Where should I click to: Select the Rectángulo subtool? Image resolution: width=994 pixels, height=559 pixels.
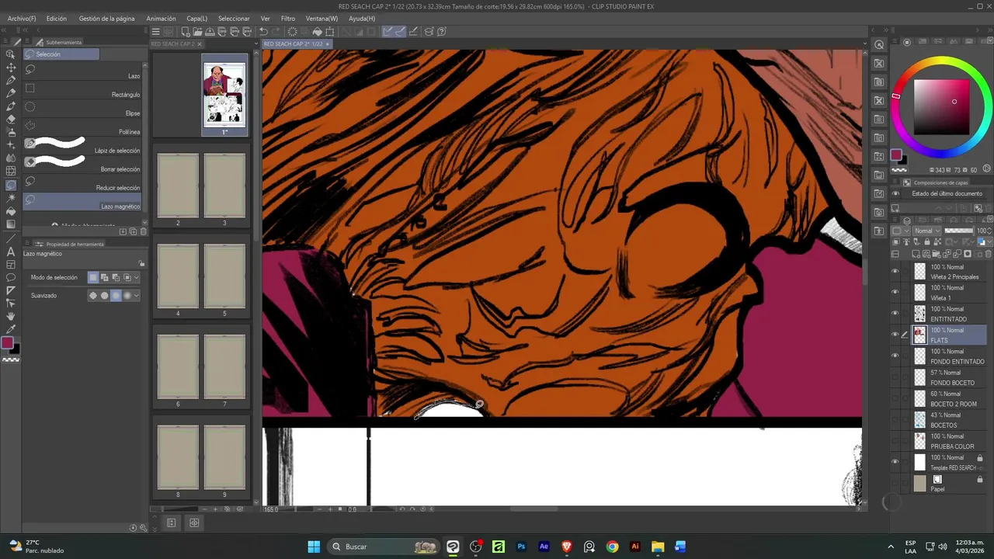point(82,93)
